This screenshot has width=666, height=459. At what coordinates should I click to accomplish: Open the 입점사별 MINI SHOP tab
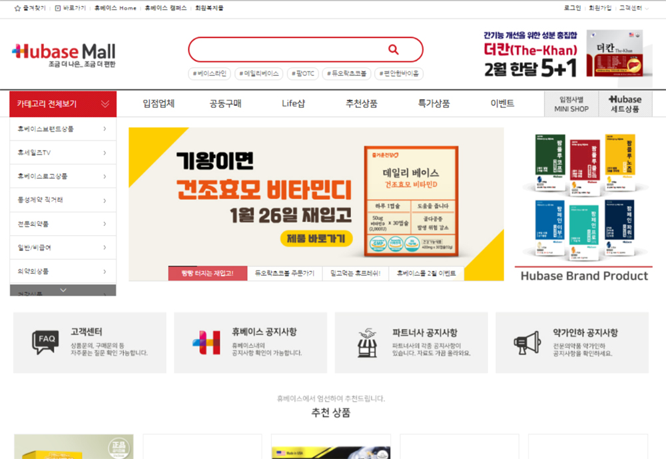pyautogui.click(x=571, y=104)
